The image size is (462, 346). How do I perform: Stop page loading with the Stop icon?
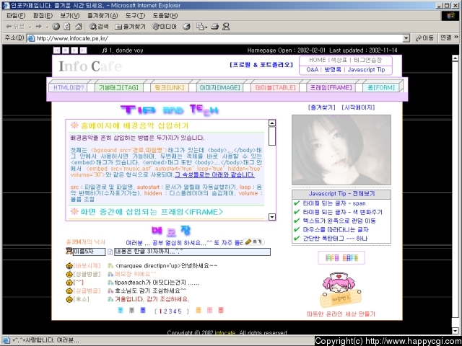pyautogui.click(x=56, y=27)
